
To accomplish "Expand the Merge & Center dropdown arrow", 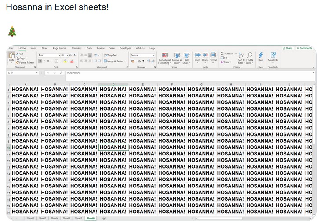I will [126, 61].
